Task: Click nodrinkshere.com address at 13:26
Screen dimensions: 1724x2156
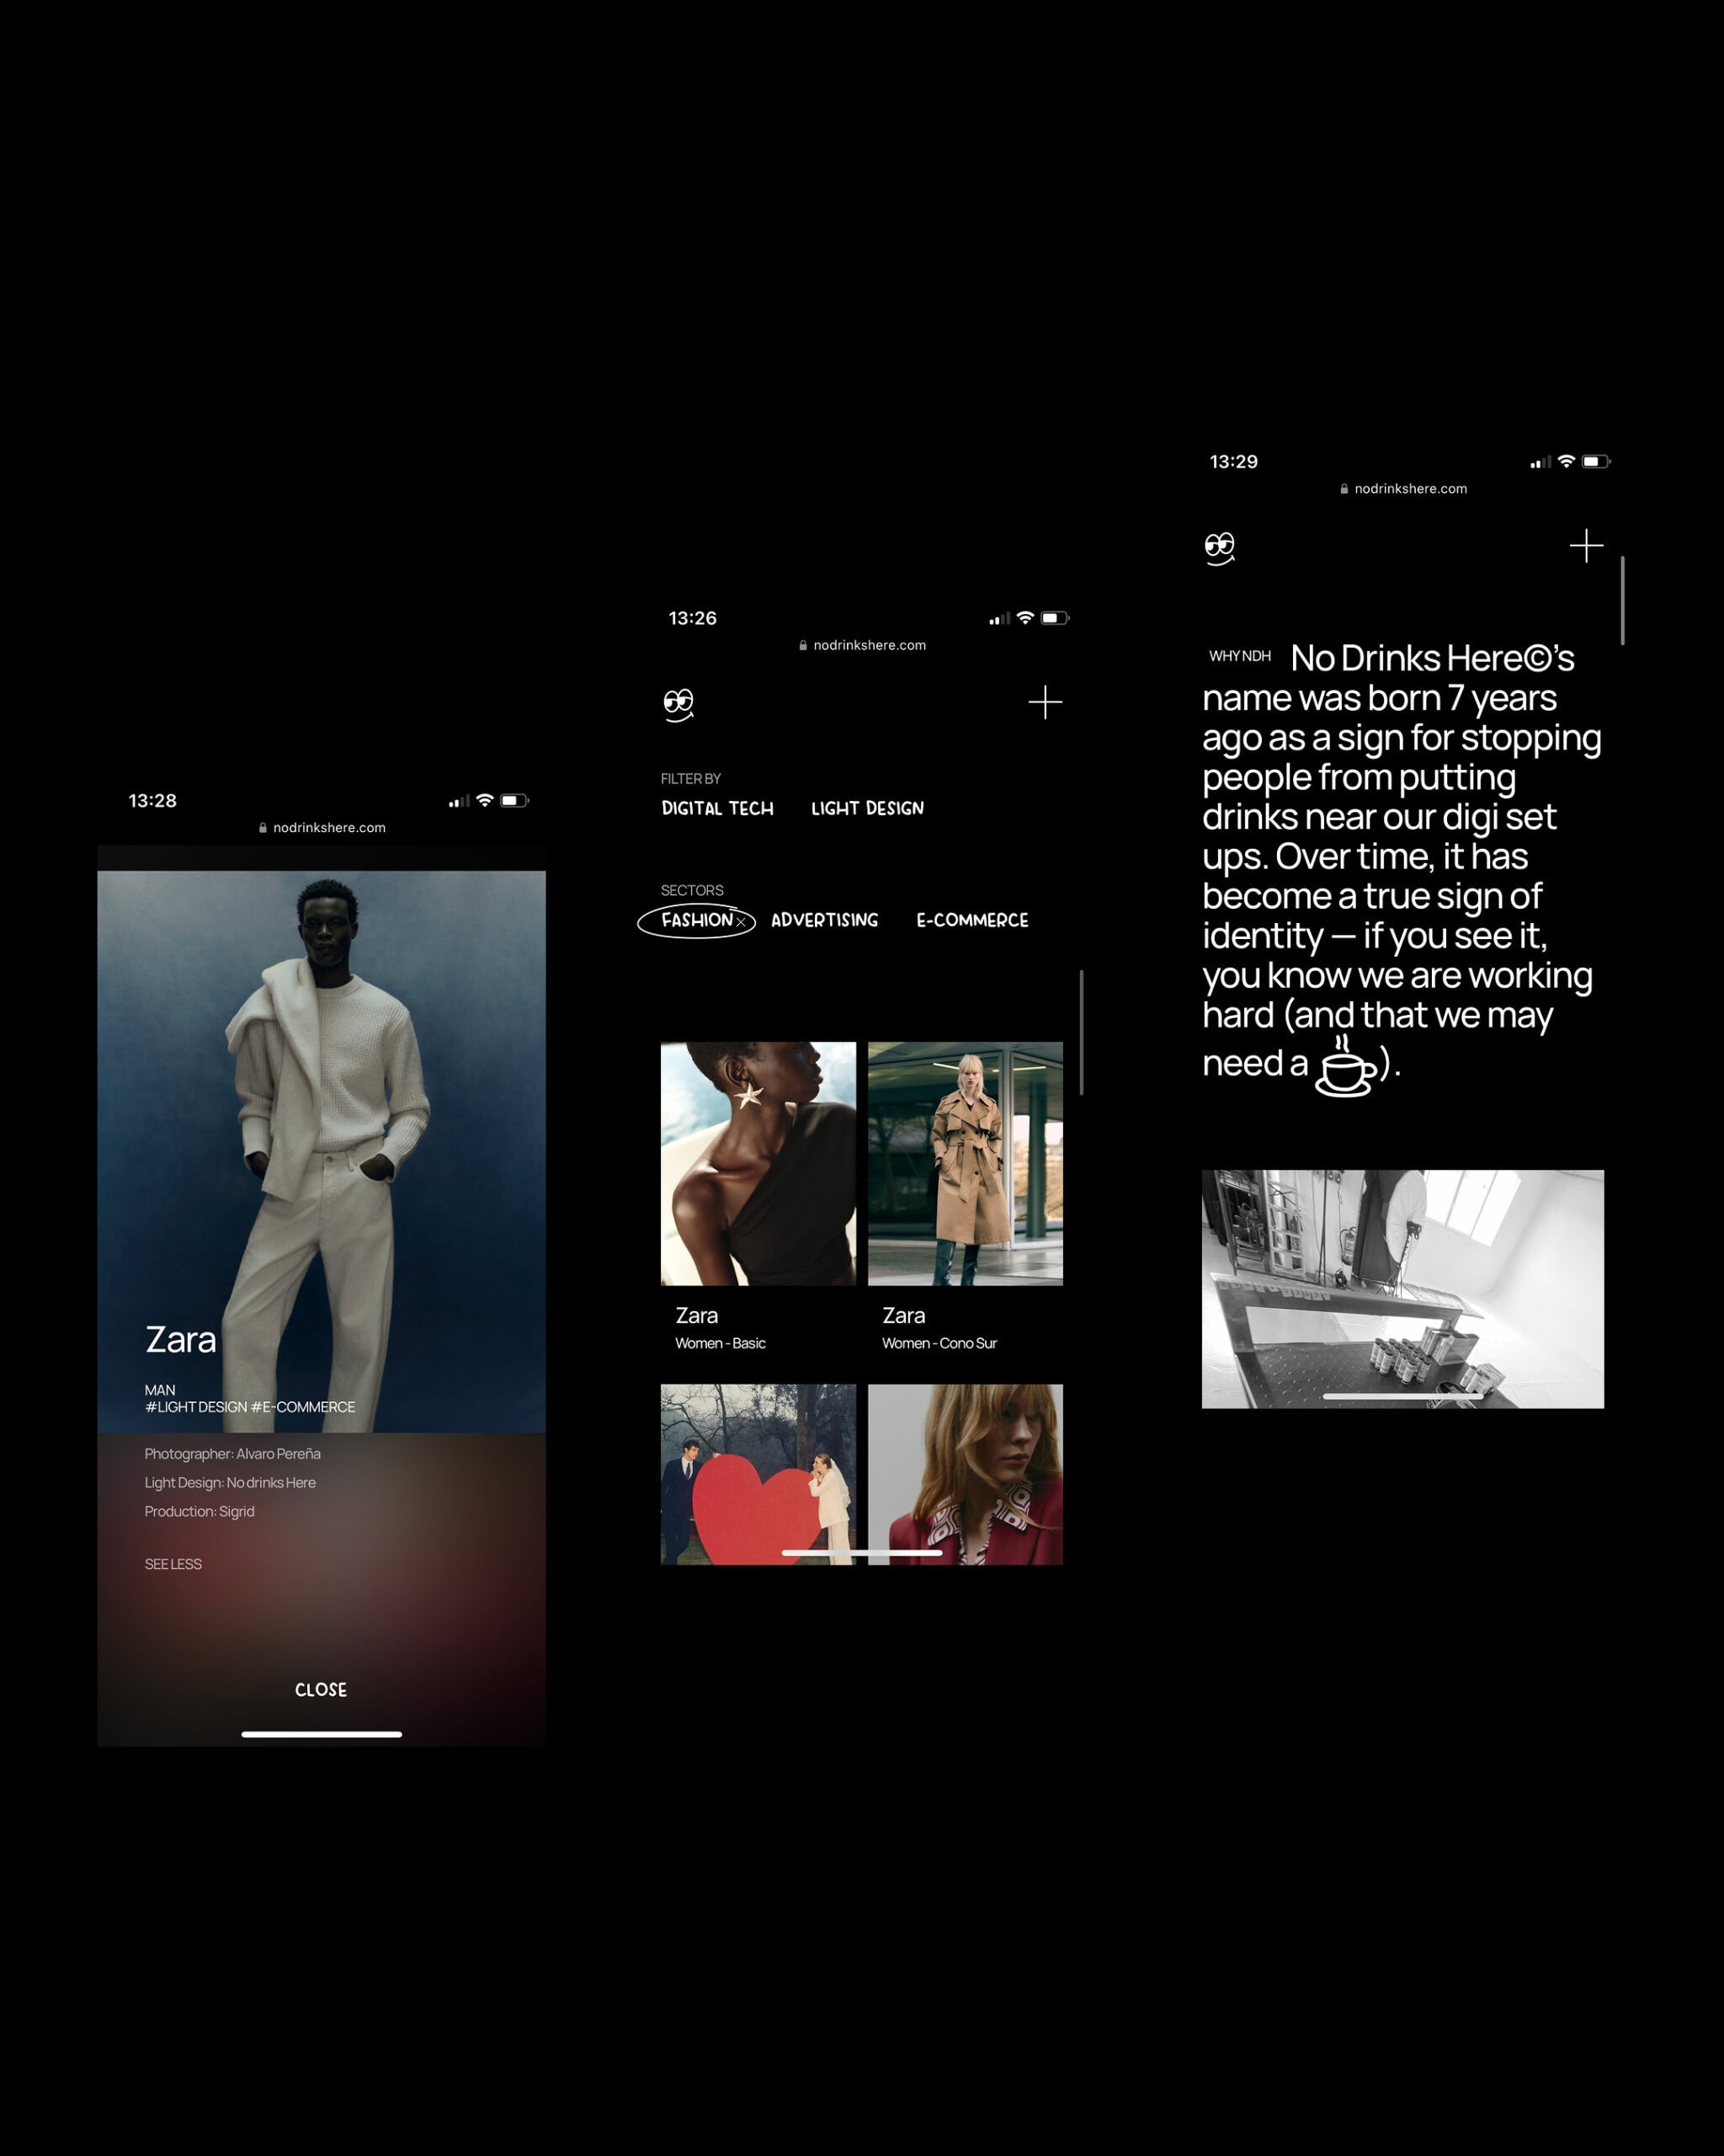Action: (869, 645)
